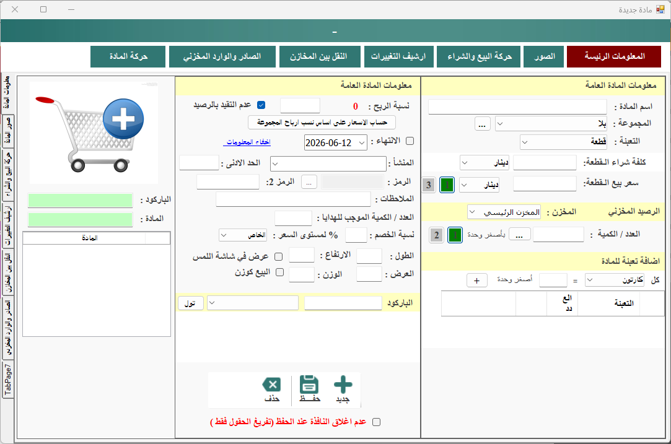Click the packaging count field before equals sign
Viewport: 671px width, 444px height.
[553, 280]
